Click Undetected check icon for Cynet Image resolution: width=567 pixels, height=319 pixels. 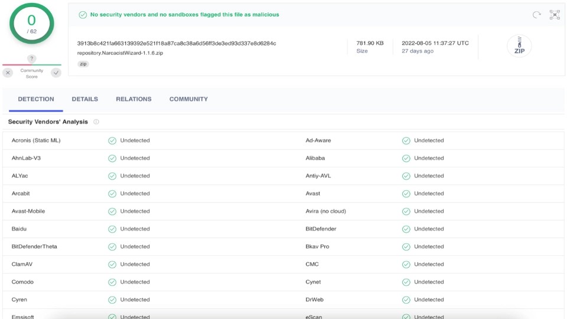point(406,282)
